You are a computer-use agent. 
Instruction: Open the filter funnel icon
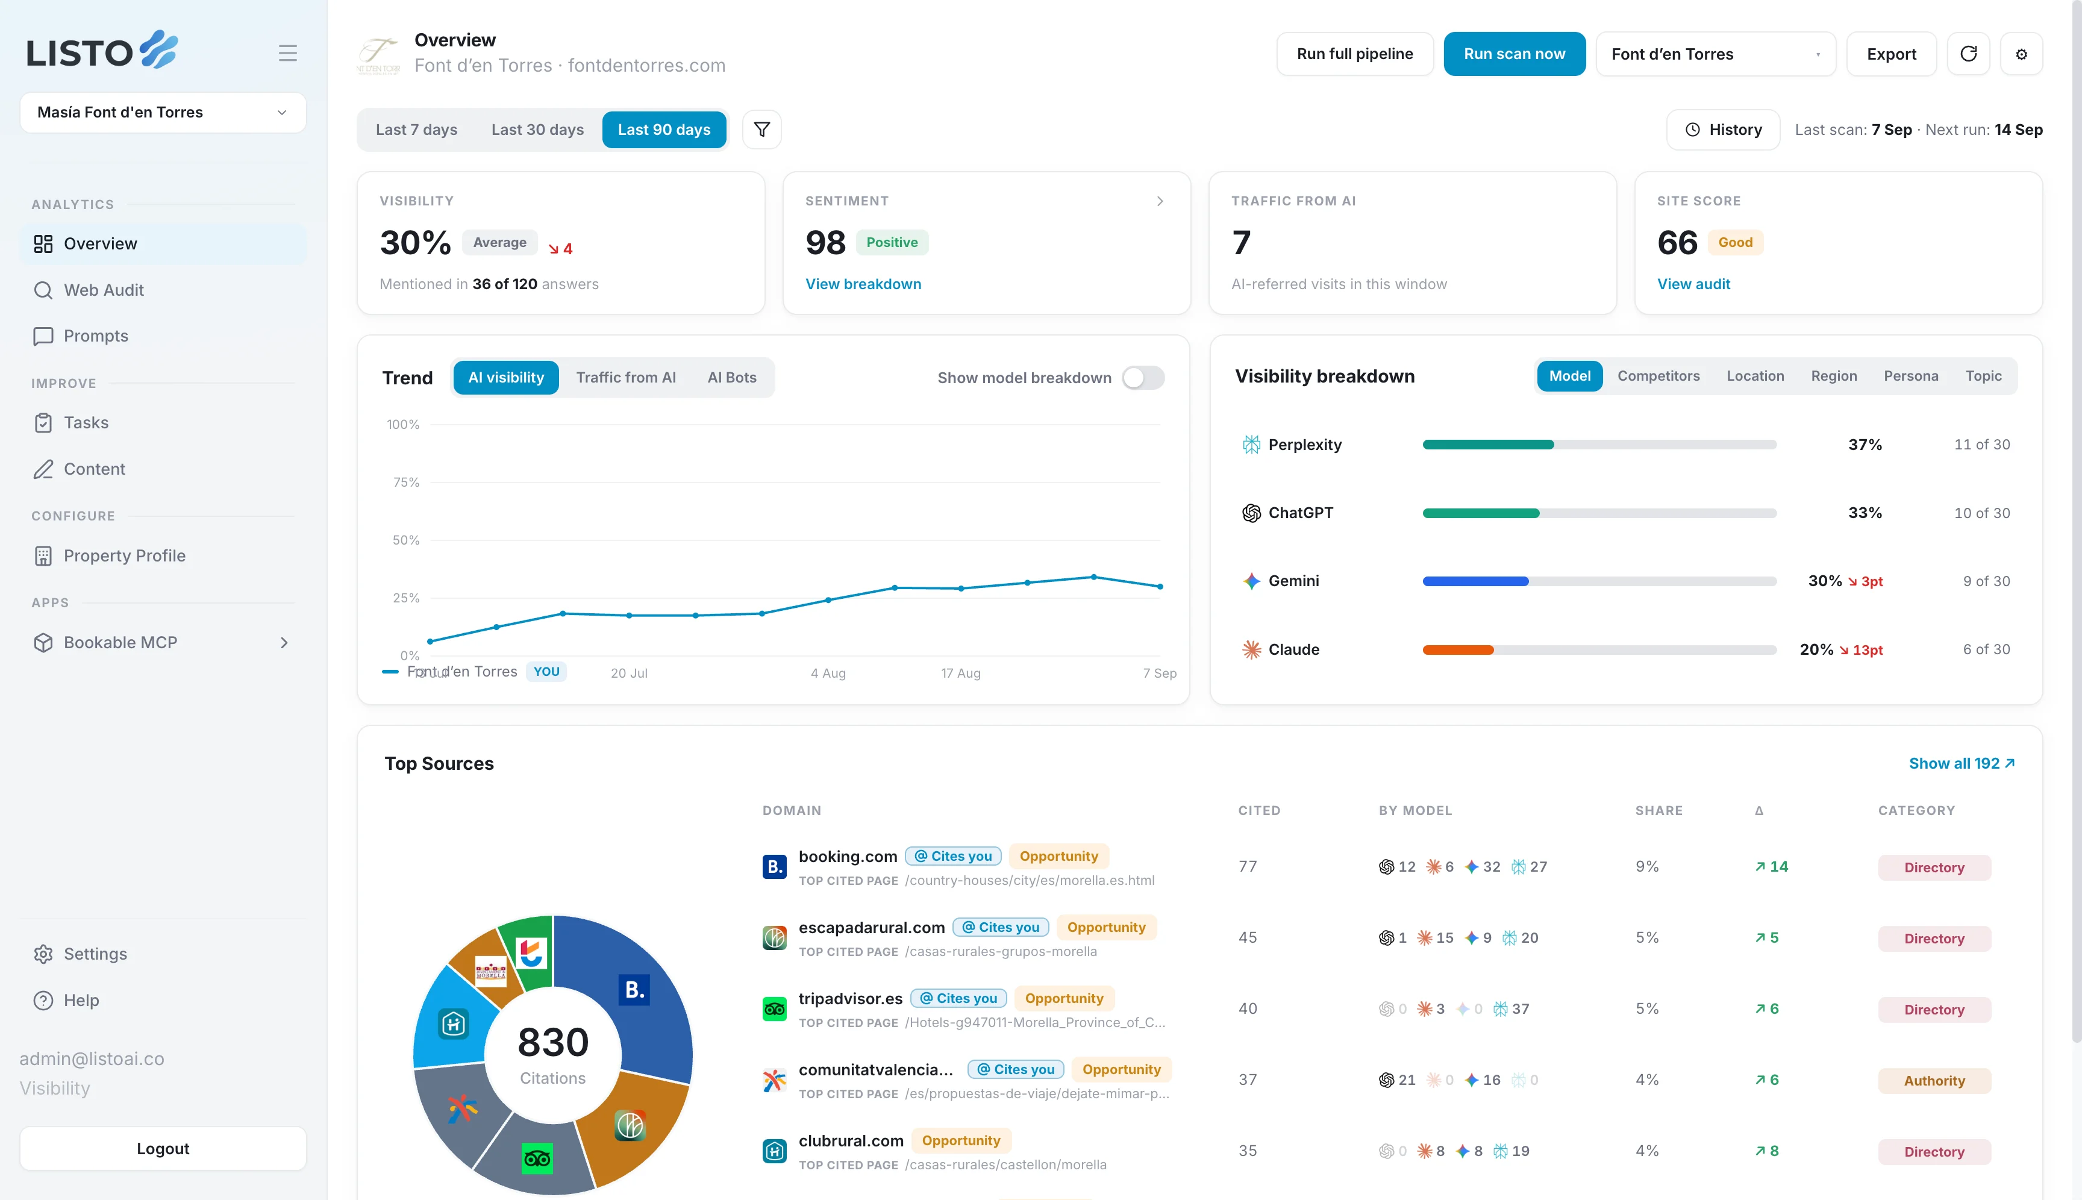click(761, 130)
